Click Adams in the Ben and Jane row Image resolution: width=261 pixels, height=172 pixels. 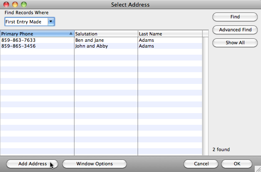146,40
